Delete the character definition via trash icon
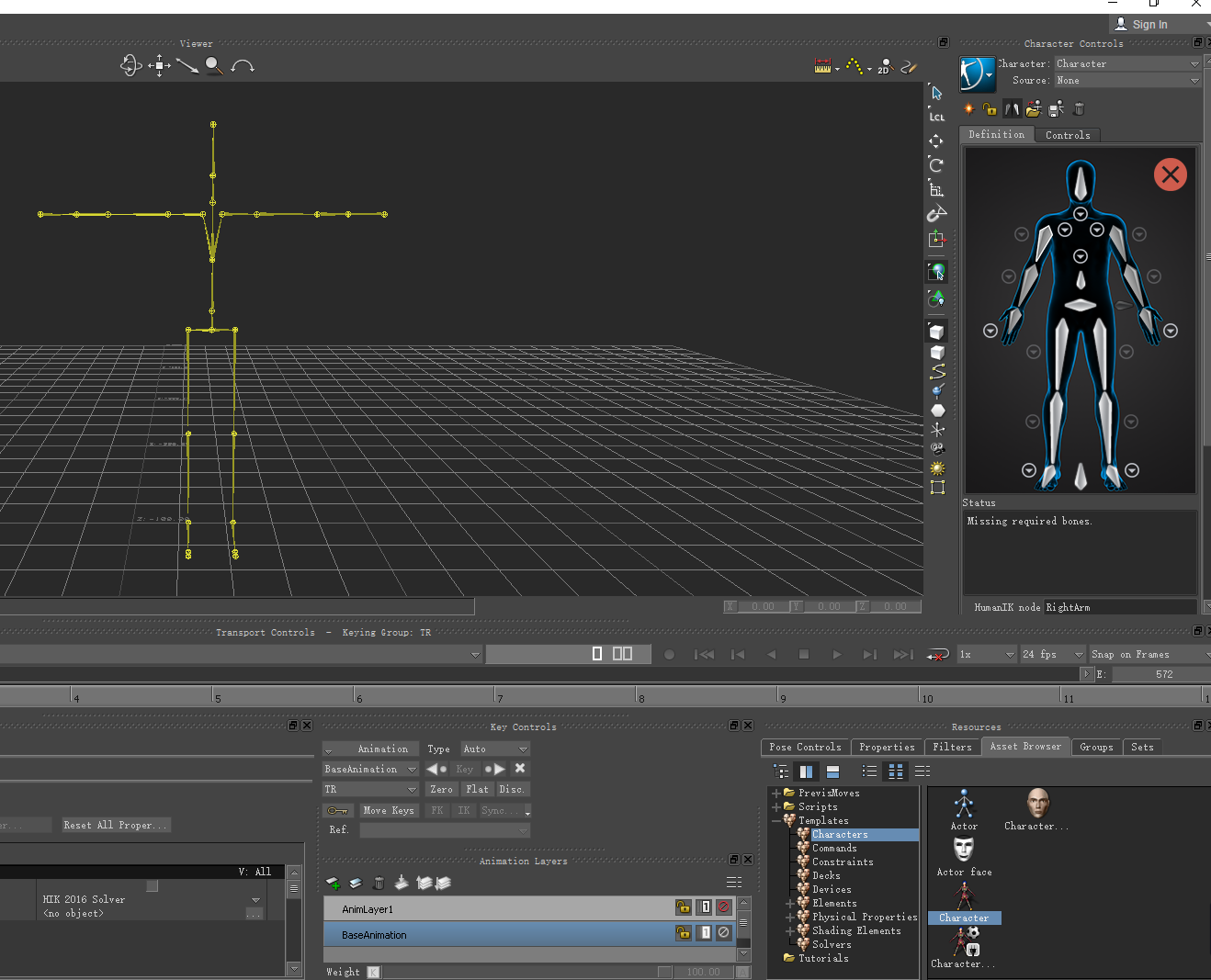Screen dimensions: 1211x980 coord(1078,108)
